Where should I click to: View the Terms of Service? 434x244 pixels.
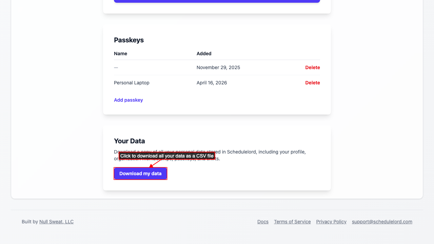(292, 222)
